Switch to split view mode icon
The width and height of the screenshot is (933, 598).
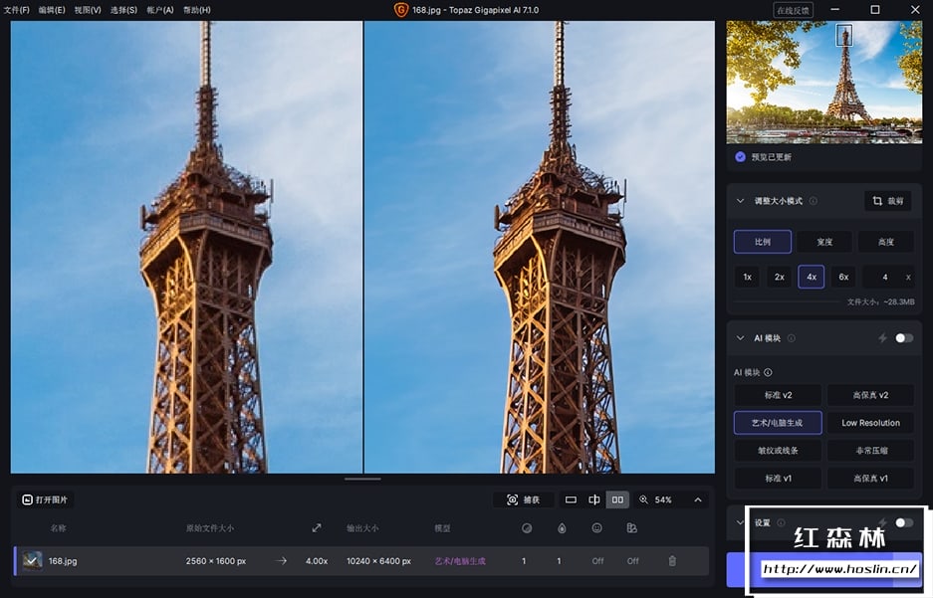coord(594,499)
